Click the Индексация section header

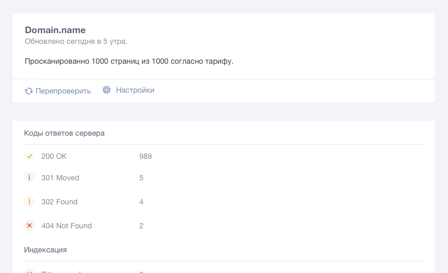[x=45, y=250]
